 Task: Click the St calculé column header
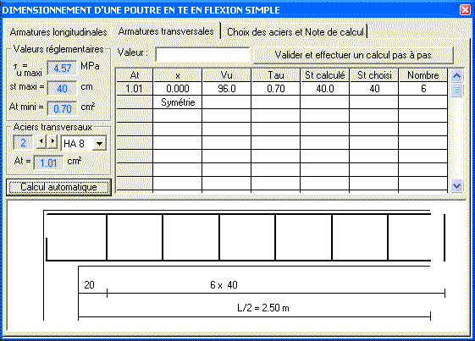tap(325, 75)
